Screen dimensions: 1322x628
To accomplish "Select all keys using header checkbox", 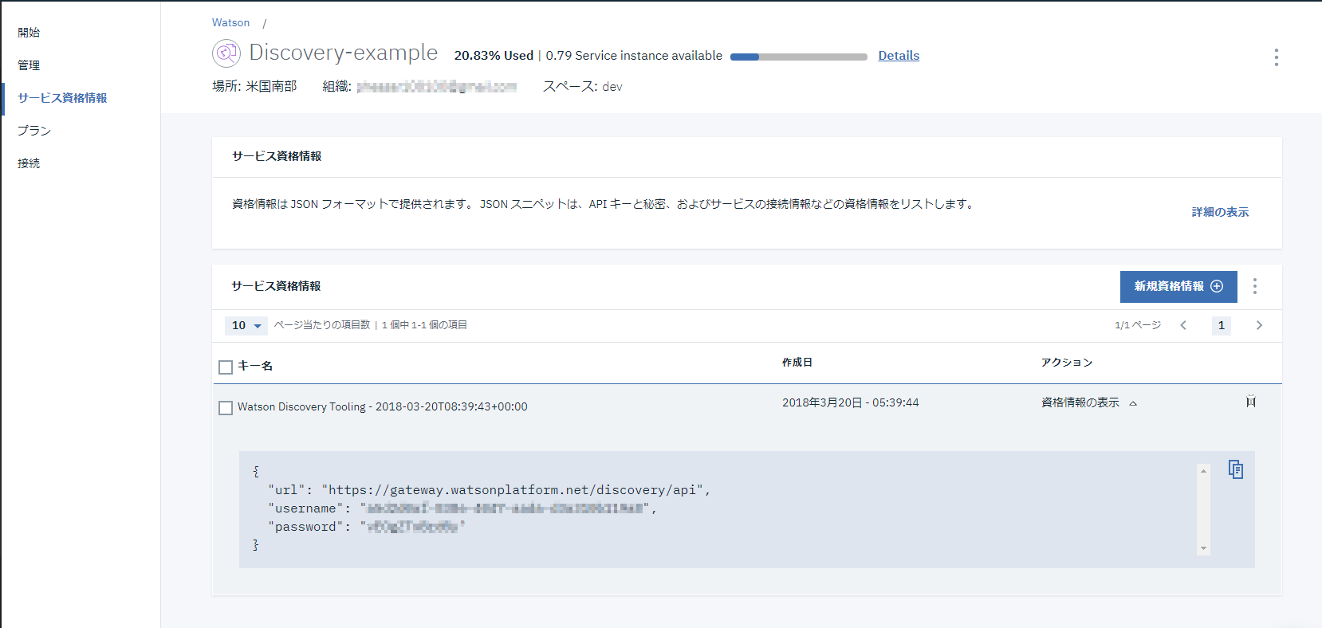I will pos(226,367).
